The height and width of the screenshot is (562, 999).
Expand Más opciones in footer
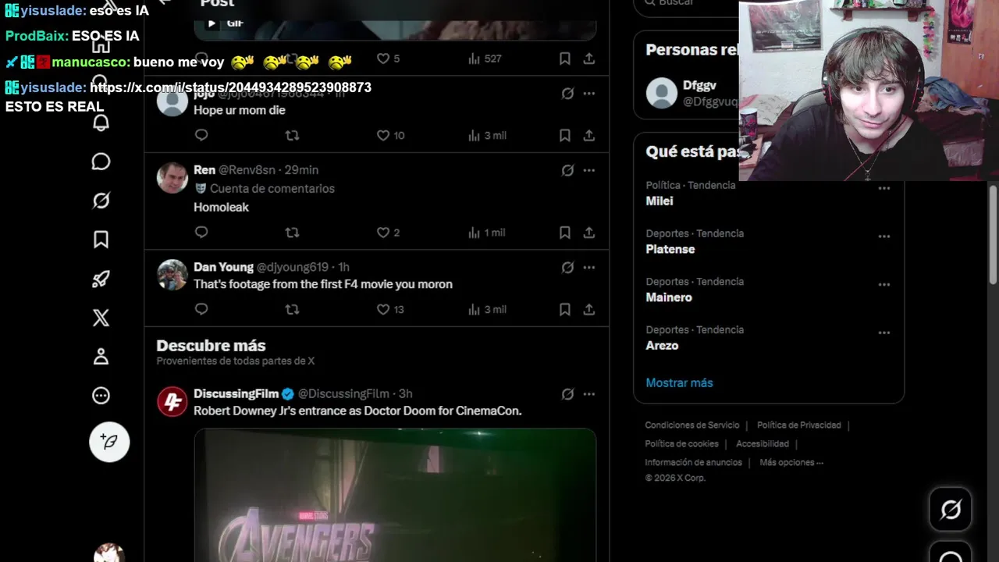pyautogui.click(x=791, y=463)
